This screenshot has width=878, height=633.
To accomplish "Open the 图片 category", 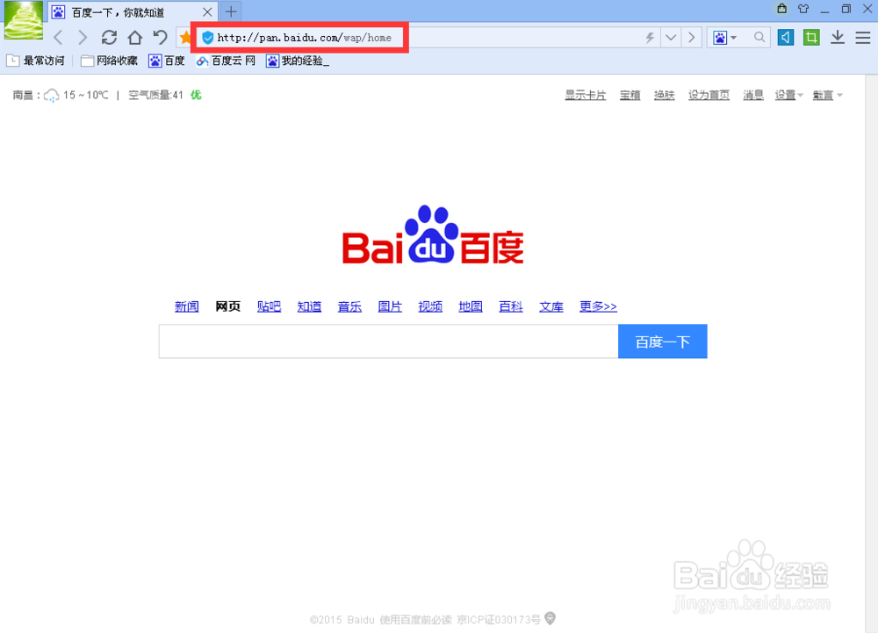I will (x=390, y=306).
